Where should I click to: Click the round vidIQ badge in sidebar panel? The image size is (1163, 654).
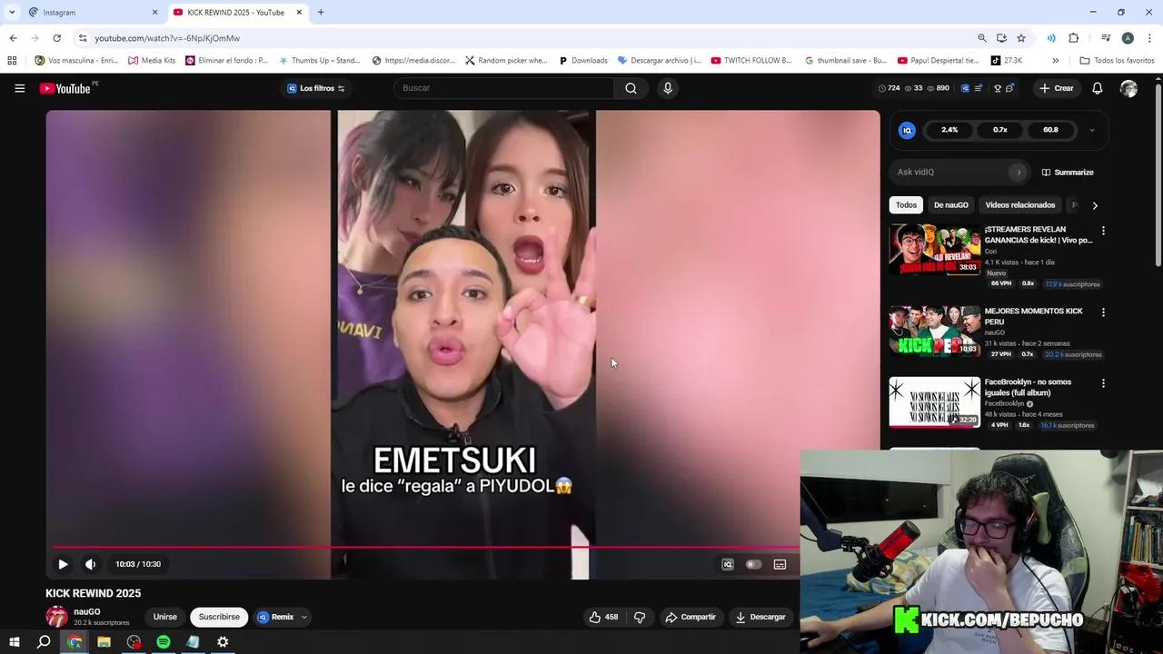point(907,130)
